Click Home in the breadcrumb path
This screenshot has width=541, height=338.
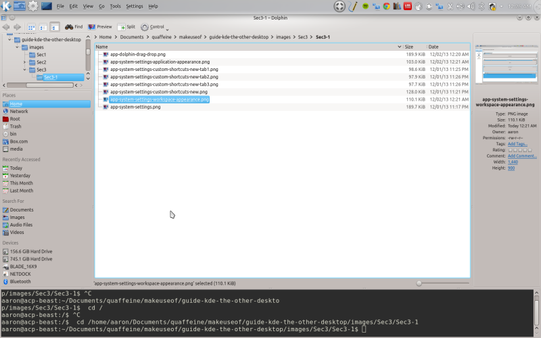(x=105, y=37)
